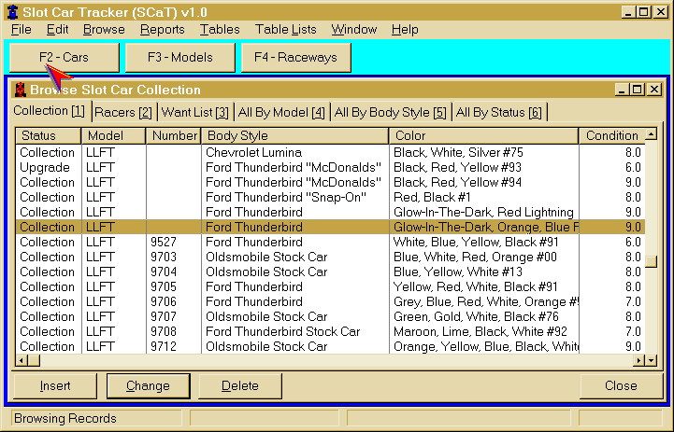Viewport: 674px width, 432px height.
Task: Sort by the Body Style column header
Action: pyautogui.click(x=294, y=136)
